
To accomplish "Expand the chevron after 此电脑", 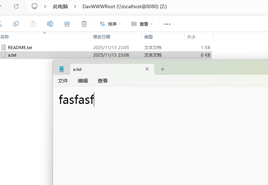I will click(75, 6).
